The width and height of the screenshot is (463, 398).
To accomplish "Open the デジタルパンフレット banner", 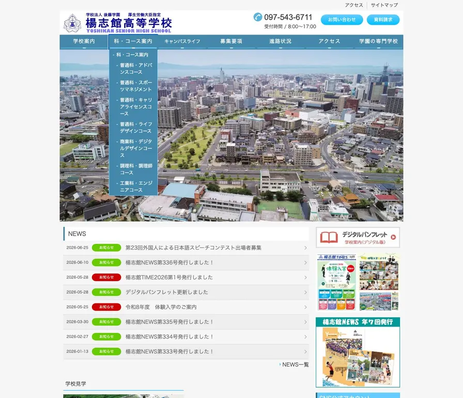I will 358,237.
